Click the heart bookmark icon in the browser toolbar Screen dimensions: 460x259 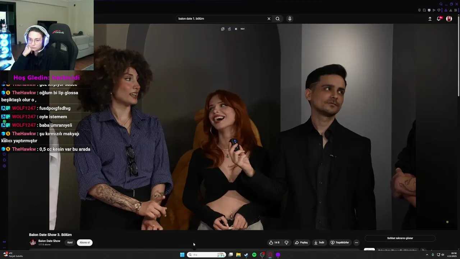tap(439, 10)
